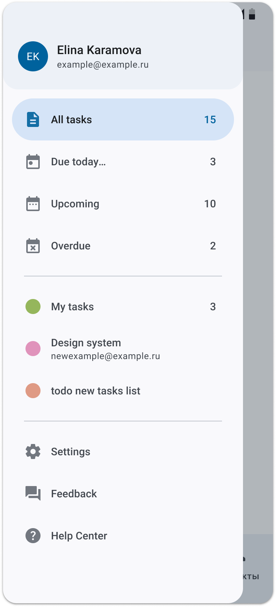Open the All tasks list
Screen dimensions: 276x607
[x=72, y=119]
